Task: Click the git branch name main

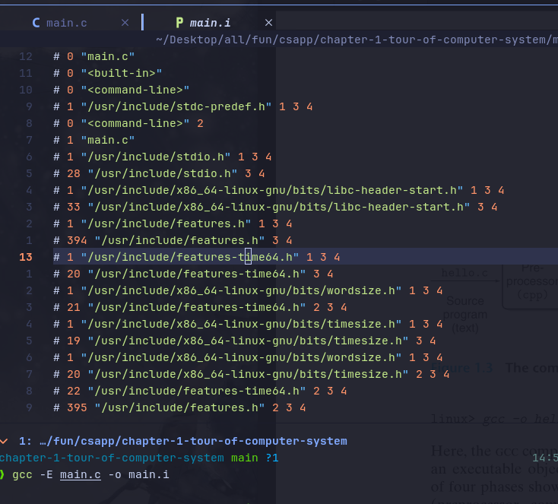Action: point(245,458)
